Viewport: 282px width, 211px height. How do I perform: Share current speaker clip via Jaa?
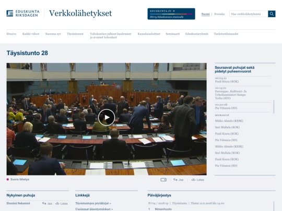(47, 204)
